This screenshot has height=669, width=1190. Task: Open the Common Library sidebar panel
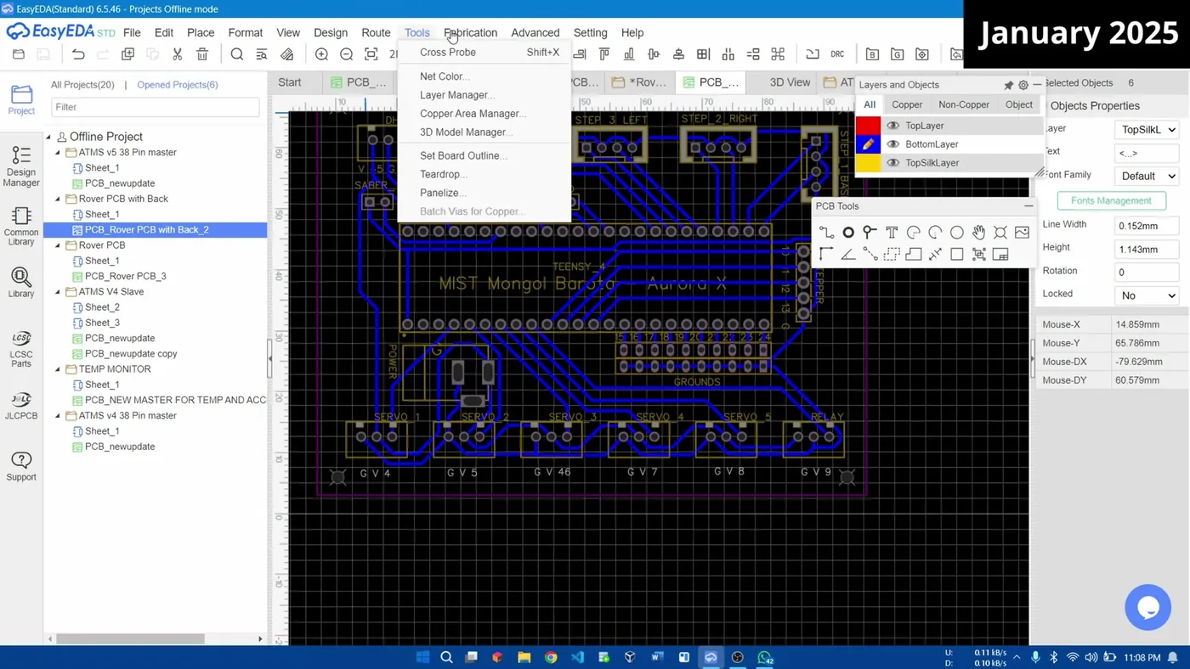click(21, 227)
